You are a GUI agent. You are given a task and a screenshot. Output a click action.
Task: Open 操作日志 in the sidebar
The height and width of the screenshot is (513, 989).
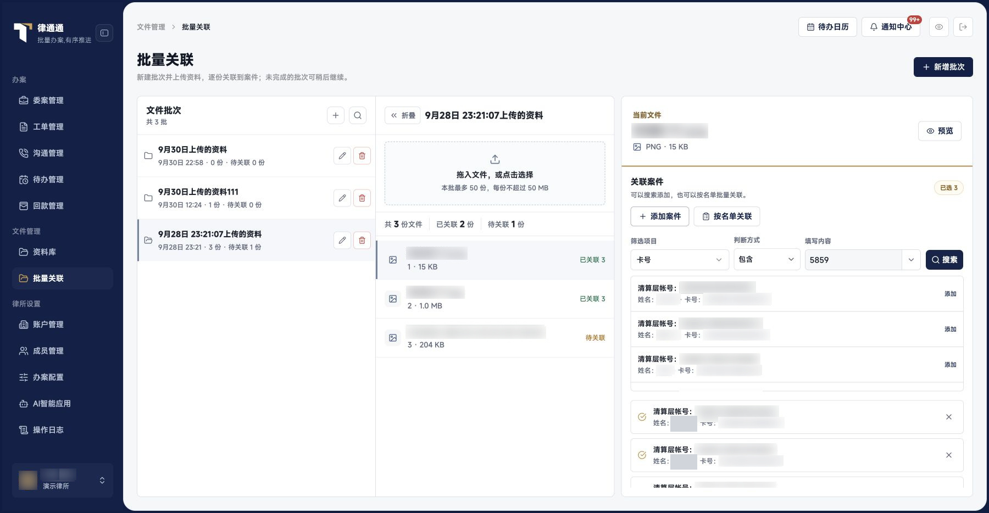point(63,430)
